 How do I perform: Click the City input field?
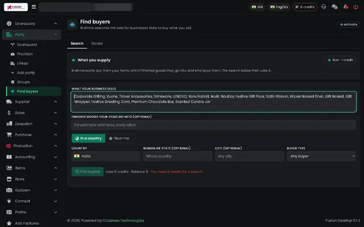point(250,157)
